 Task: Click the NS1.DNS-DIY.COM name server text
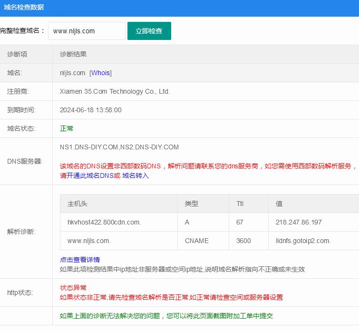(x=89, y=147)
